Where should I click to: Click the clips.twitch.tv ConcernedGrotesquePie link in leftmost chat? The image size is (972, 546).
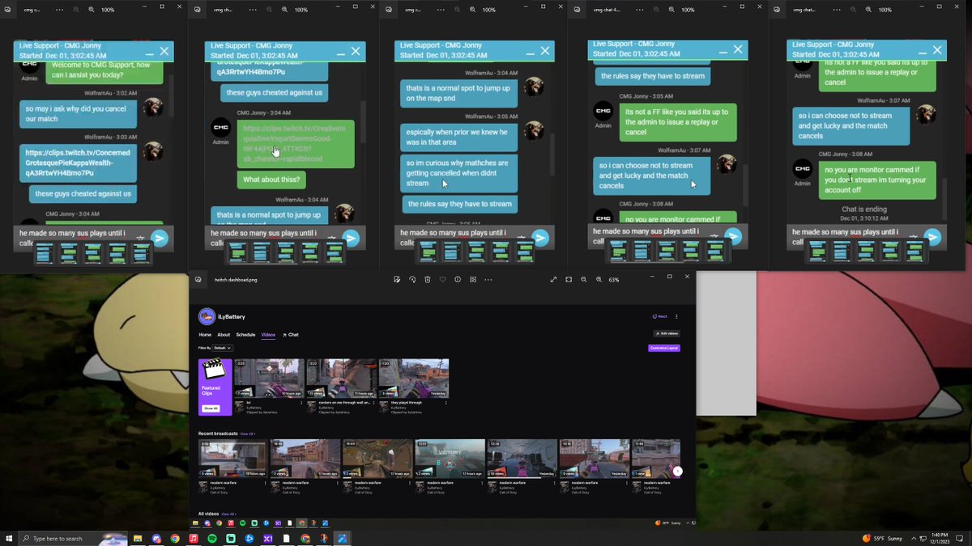pos(78,163)
